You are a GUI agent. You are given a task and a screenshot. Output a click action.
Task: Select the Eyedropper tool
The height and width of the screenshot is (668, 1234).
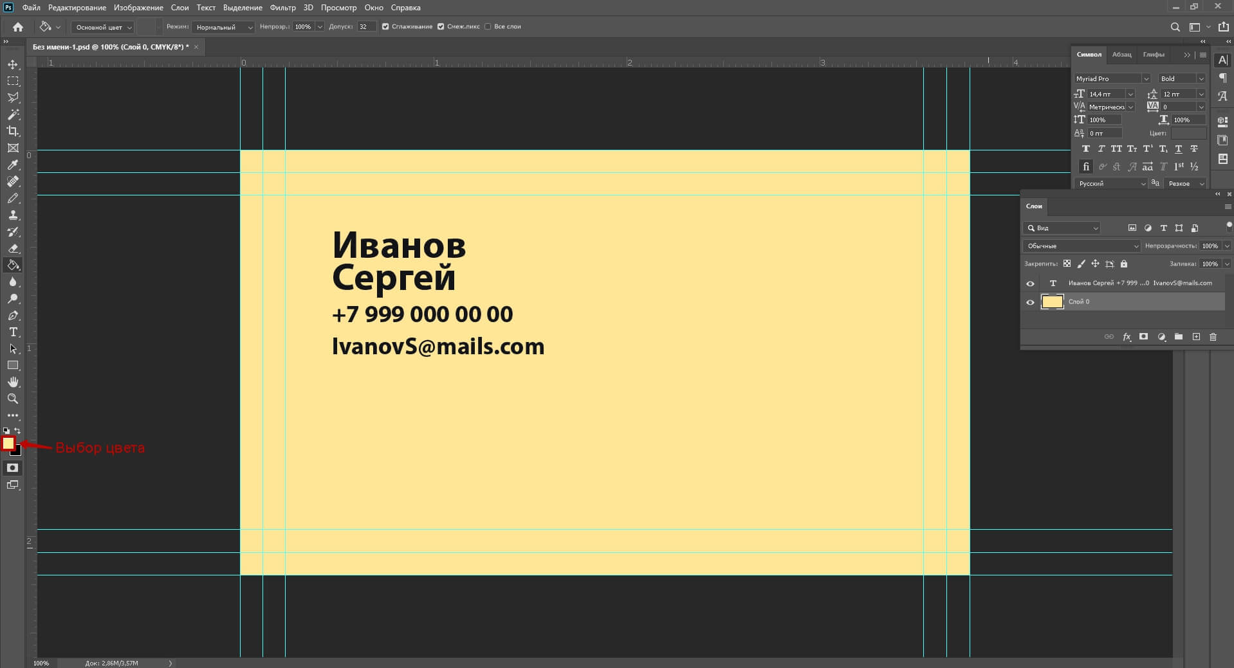click(x=13, y=165)
